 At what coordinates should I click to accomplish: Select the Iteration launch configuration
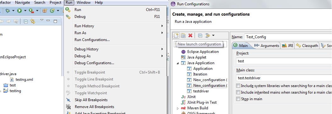(197, 74)
